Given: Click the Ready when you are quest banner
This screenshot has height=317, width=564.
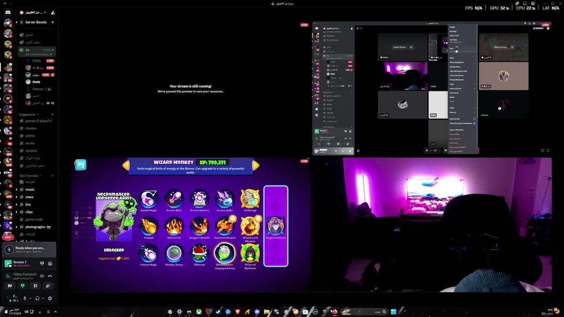Looking at the screenshot, I should (x=29, y=250).
